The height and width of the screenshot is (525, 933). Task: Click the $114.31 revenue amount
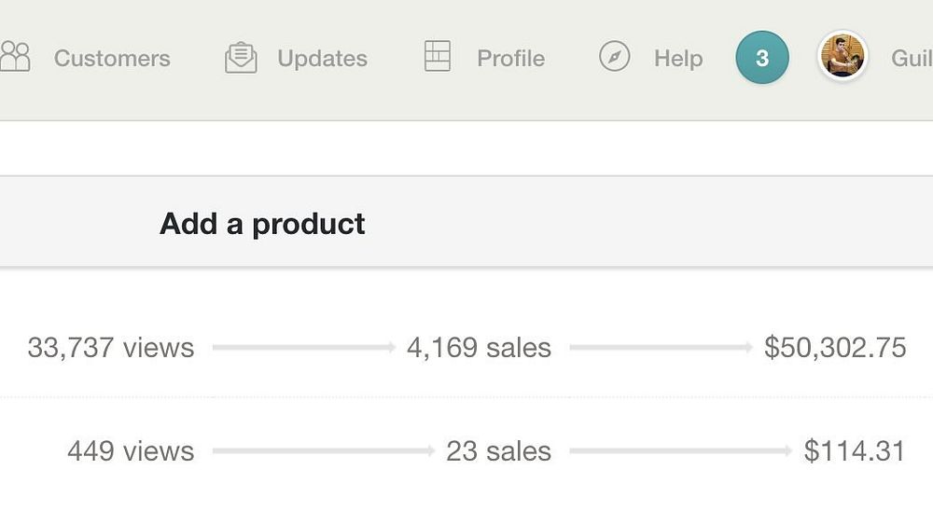pos(855,451)
